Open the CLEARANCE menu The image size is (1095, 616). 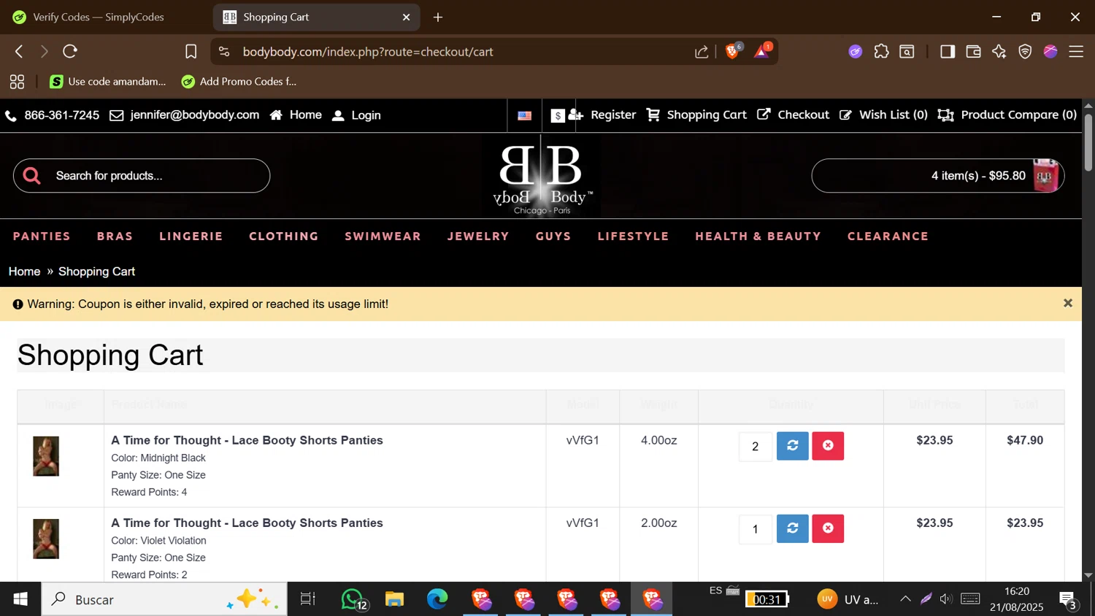click(888, 236)
